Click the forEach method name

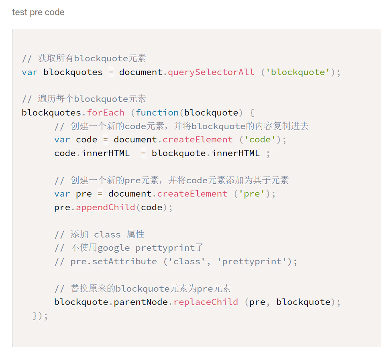pos(106,113)
